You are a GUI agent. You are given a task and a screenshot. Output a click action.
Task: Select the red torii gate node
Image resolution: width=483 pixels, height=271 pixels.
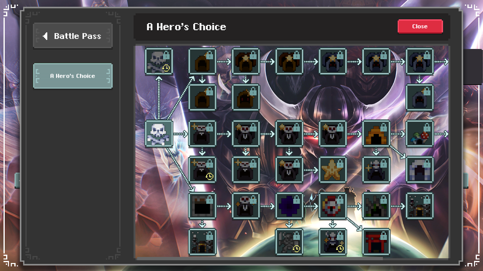[x=376, y=242]
